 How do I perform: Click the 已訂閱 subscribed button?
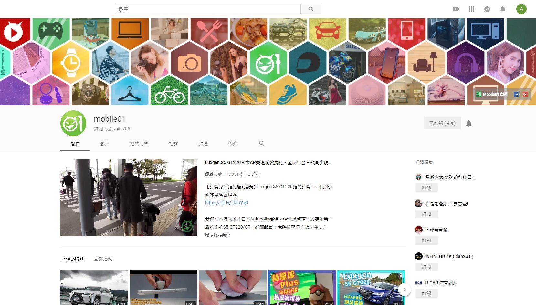[x=443, y=123]
